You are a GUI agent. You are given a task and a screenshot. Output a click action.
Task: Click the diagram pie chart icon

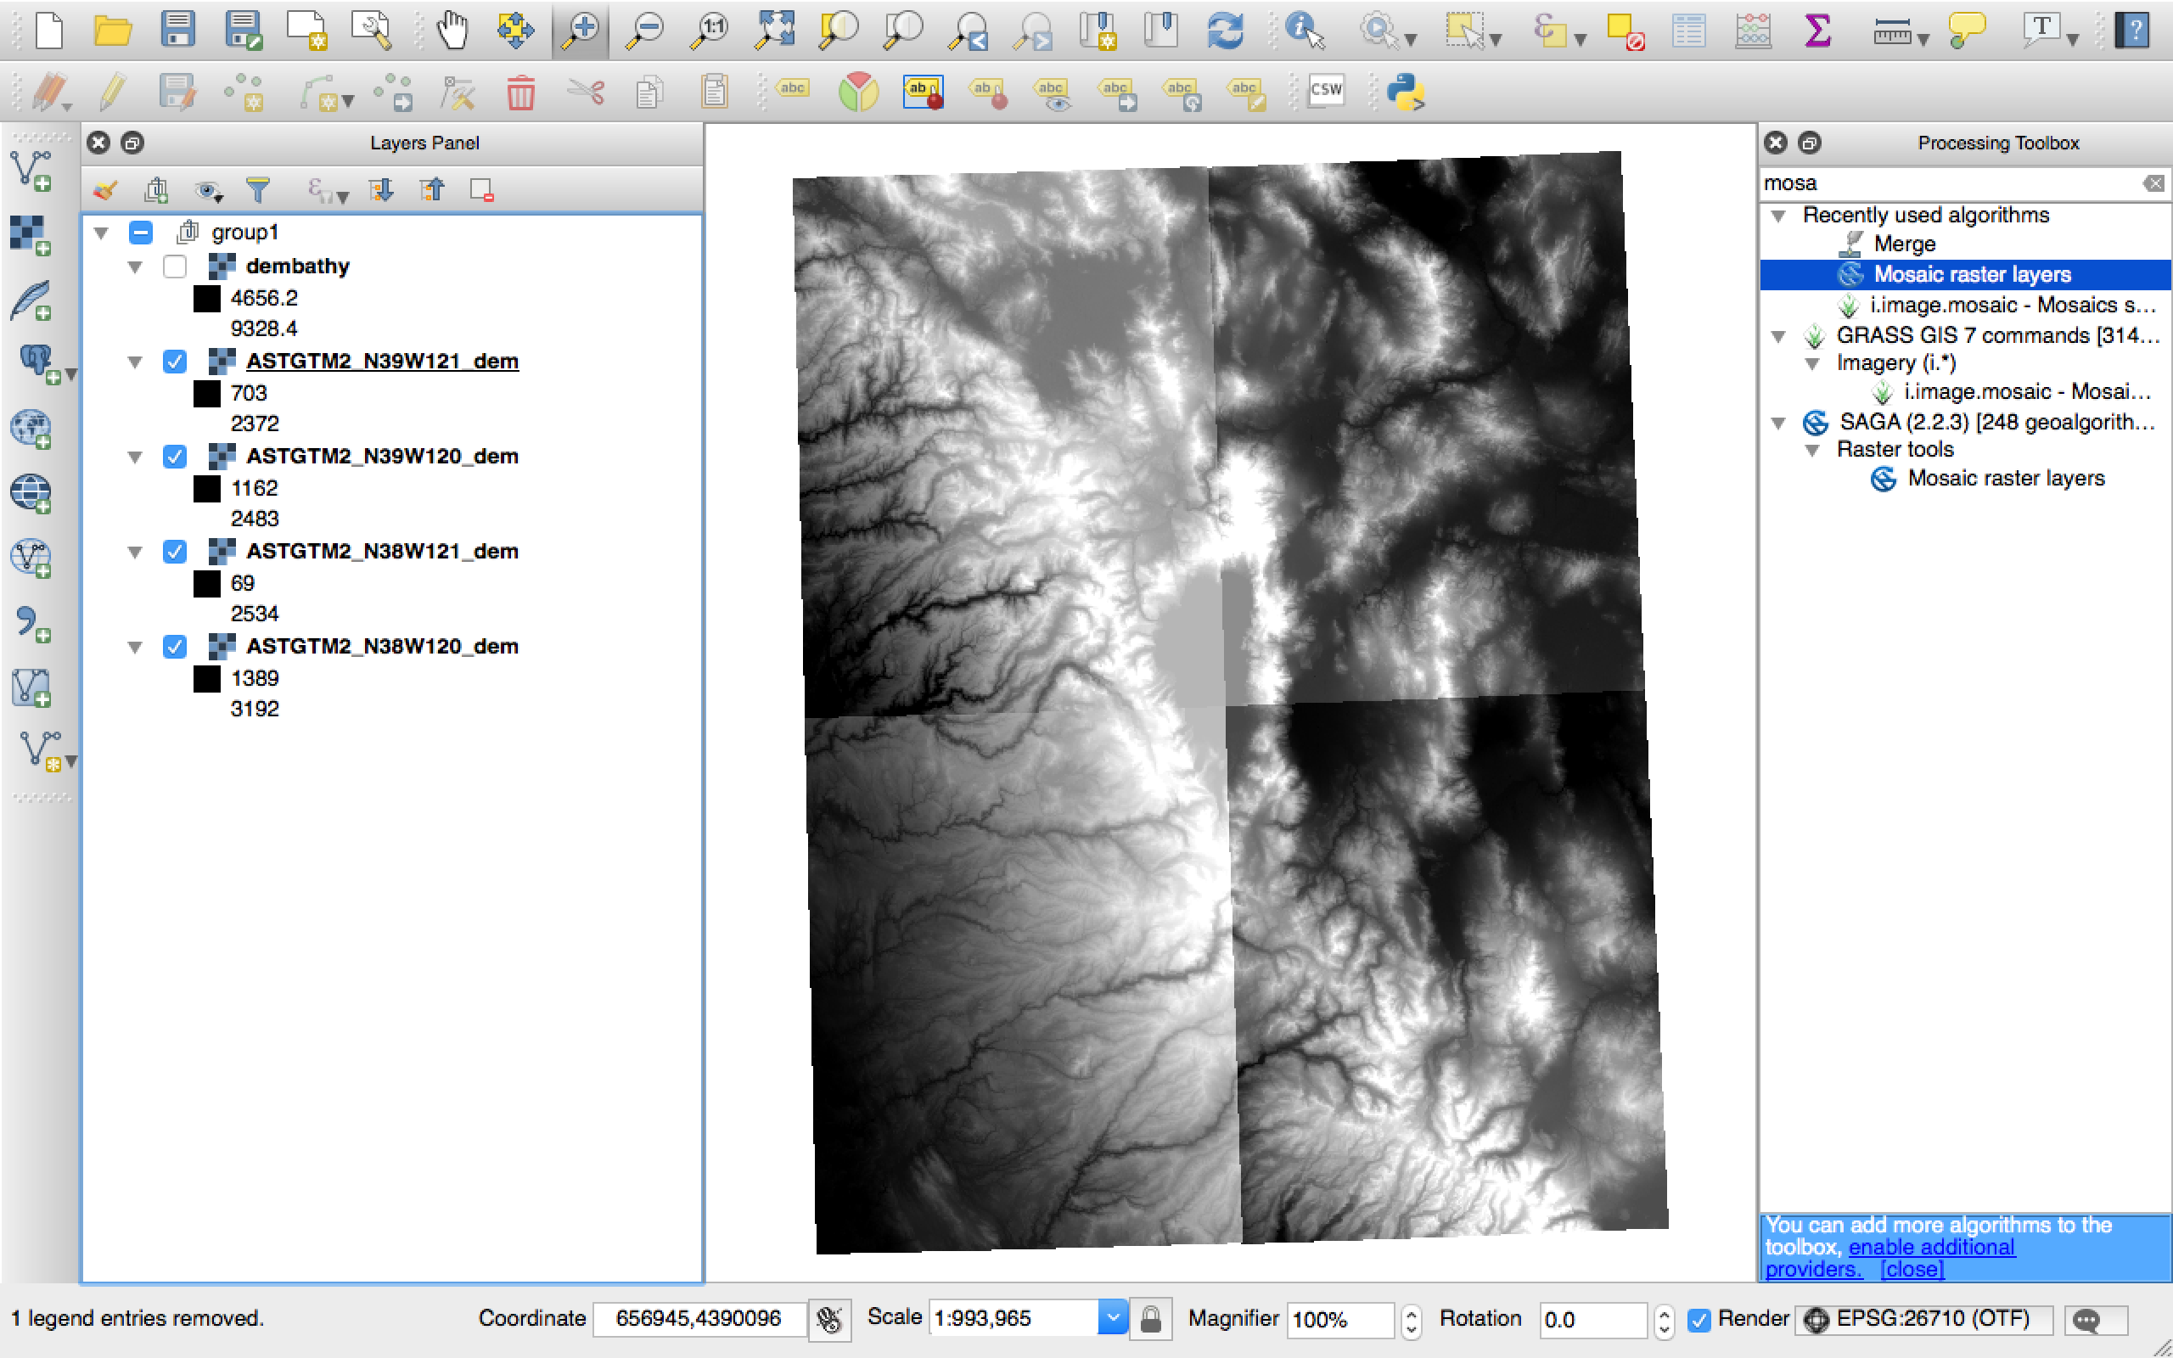pyautogui.click(x=857, y=92)
